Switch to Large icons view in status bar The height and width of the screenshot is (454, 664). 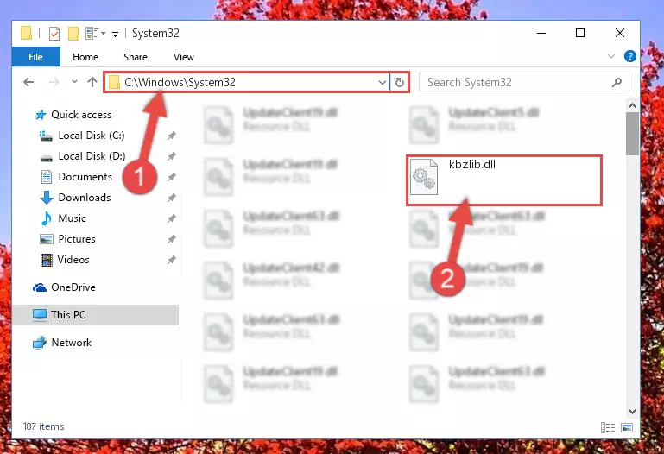coord(627,427)
